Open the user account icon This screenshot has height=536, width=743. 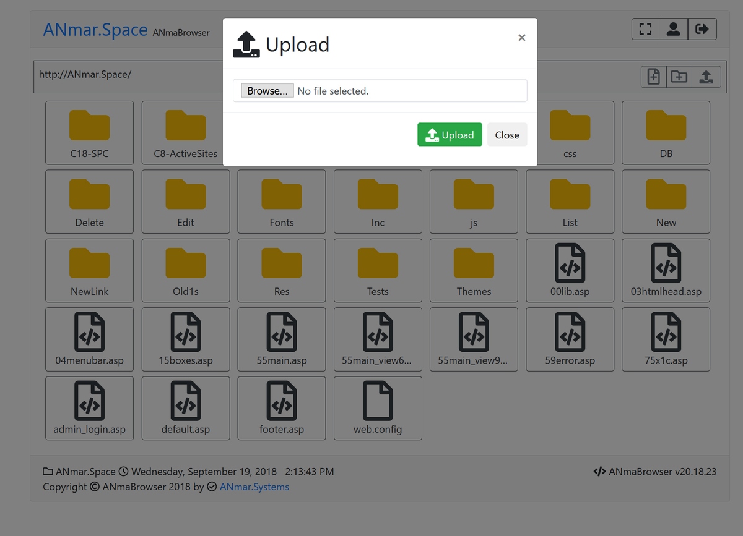coord(673,29)
